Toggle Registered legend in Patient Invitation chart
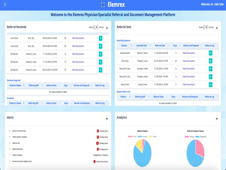The width and height of the screenshot is (226, 170). pos(201,137)
